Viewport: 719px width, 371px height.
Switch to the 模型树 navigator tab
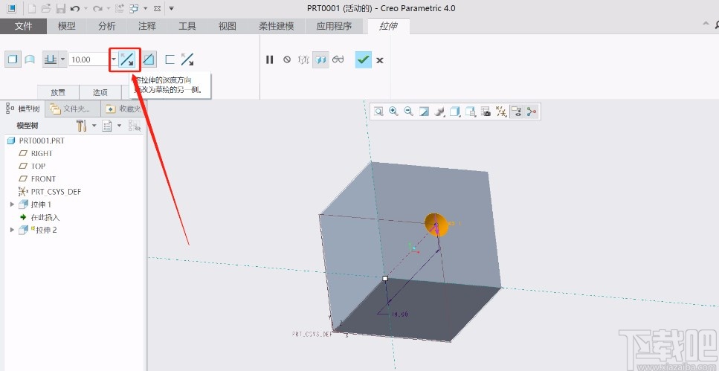pos(23,109)
